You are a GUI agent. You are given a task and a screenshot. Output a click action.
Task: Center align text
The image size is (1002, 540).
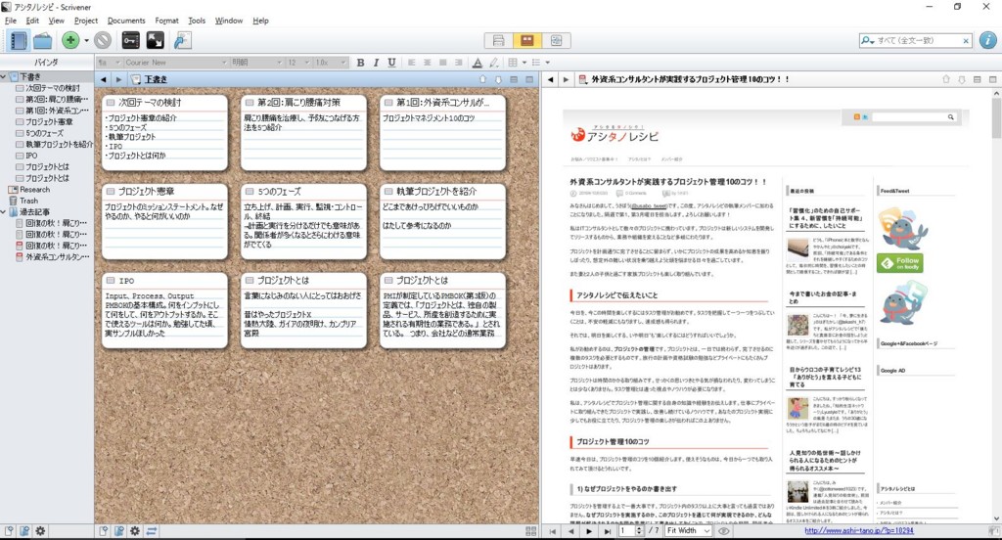(x=427, y=62)
